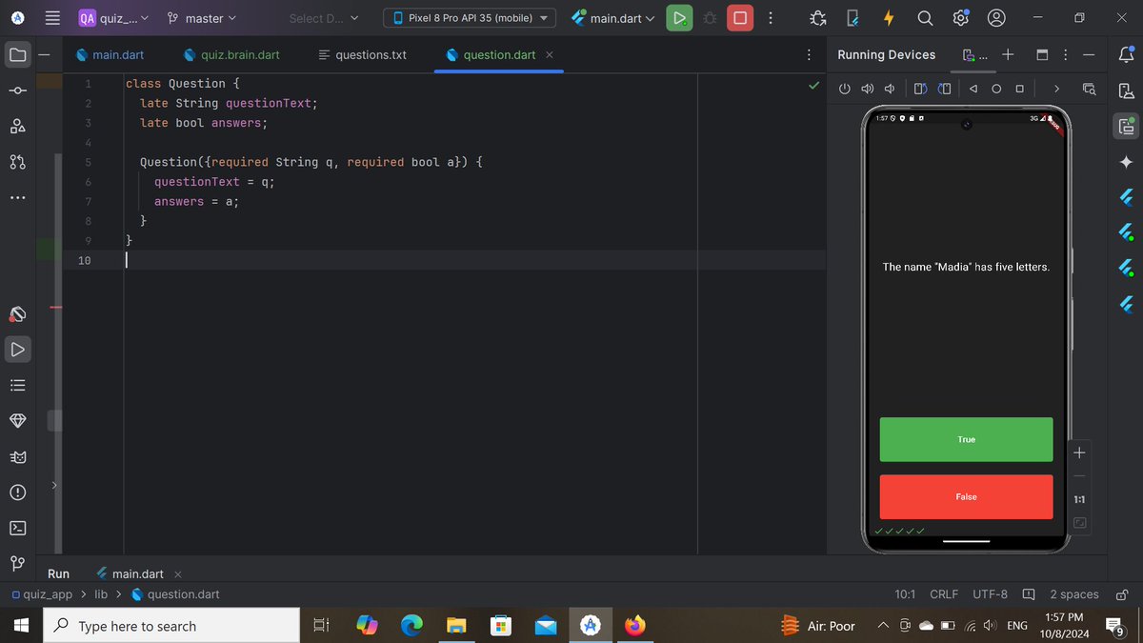The image size is (1143, 643).
Task: Open recent apps with the overview square
Action: pos(1020,89)
